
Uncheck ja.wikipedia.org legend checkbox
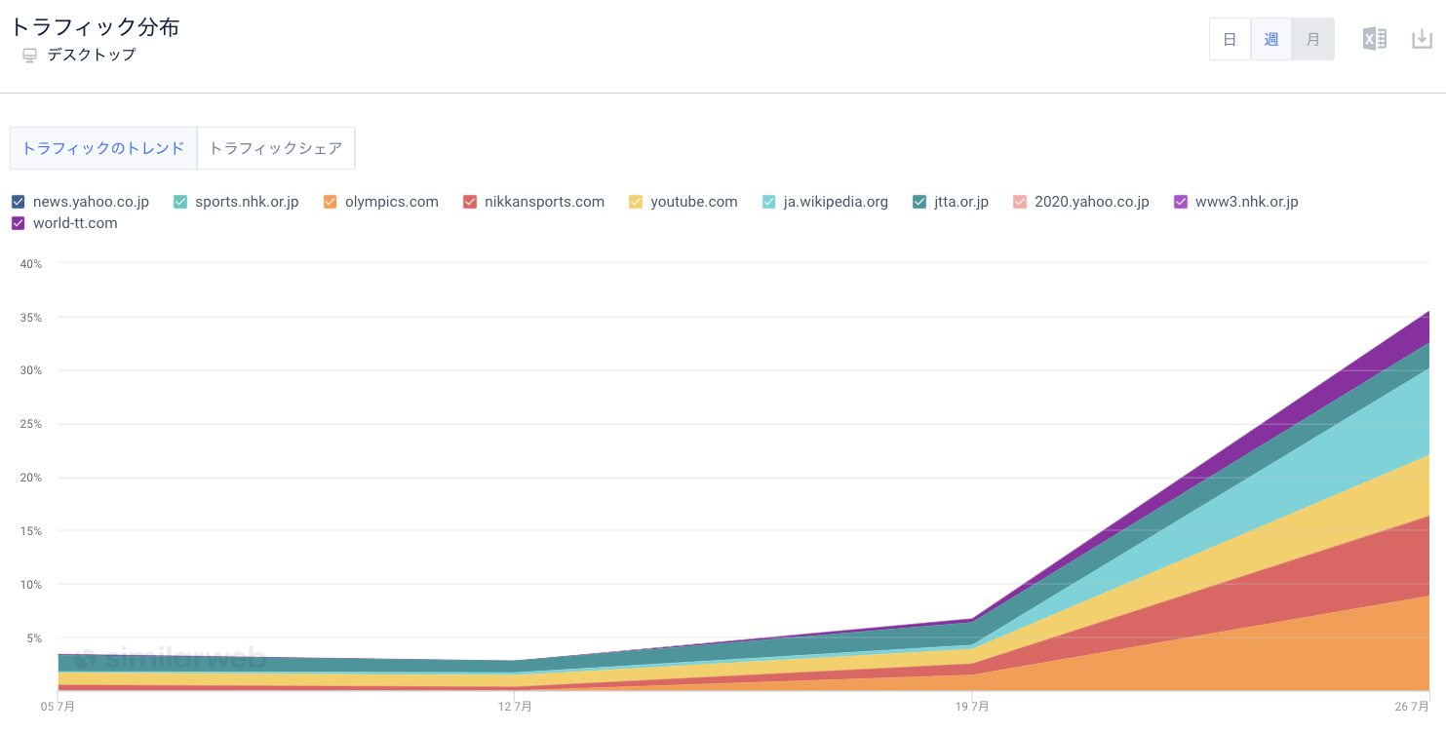click(768, 202)
